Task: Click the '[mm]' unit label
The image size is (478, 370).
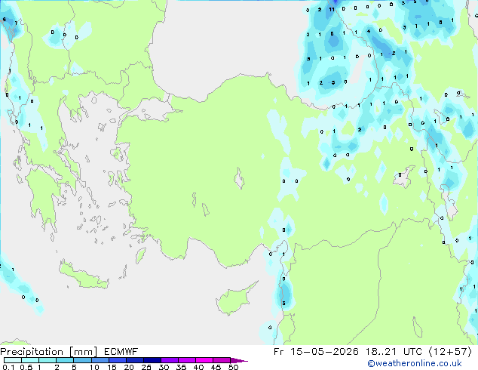Action: tap(83, 352)
